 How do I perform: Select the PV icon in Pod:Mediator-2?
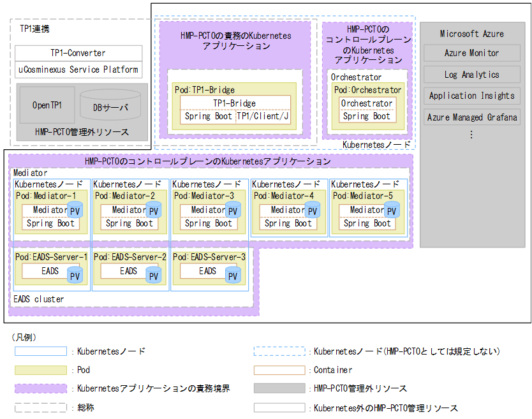[154, 210]
